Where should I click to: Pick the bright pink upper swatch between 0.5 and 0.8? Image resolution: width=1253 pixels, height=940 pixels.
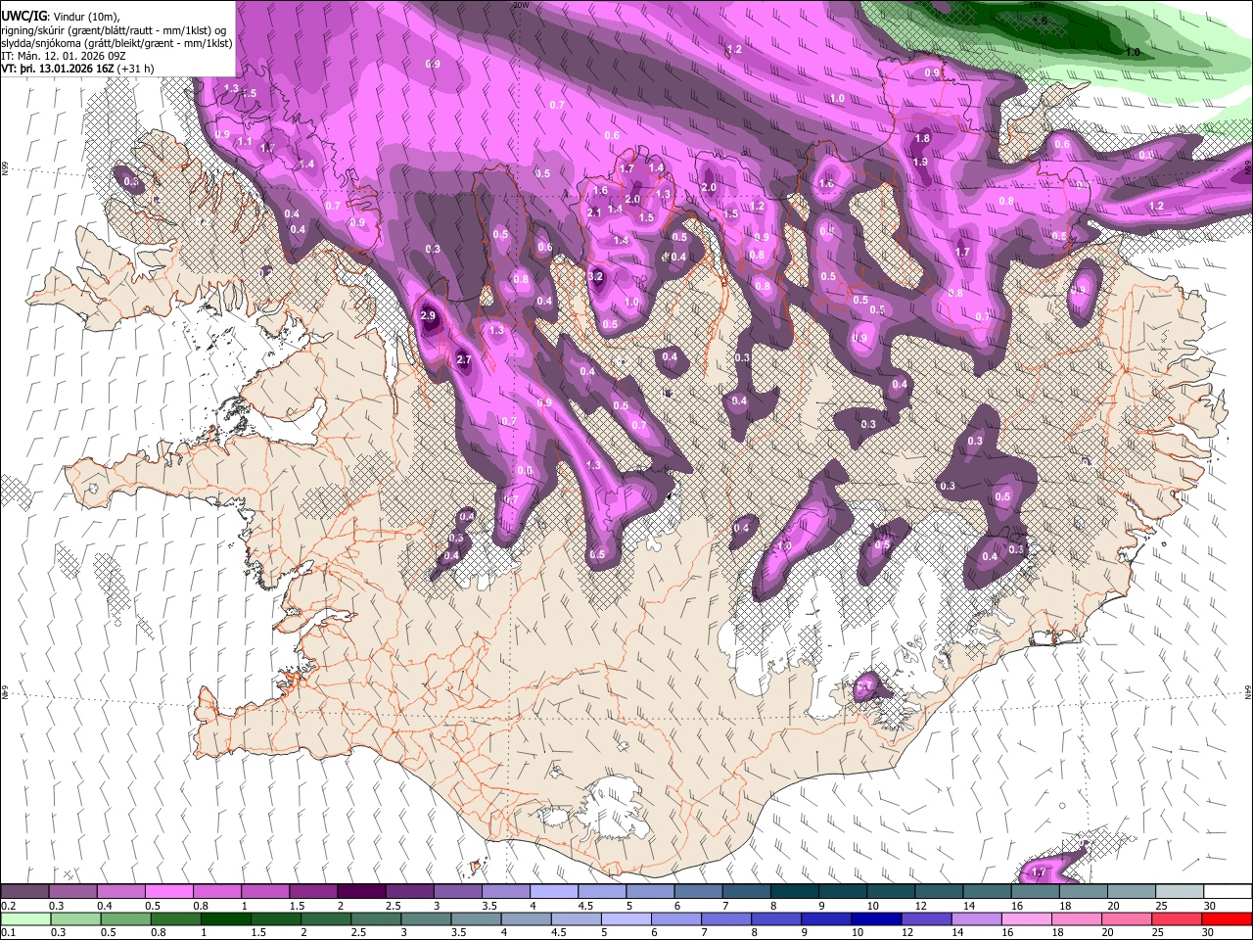169,892
